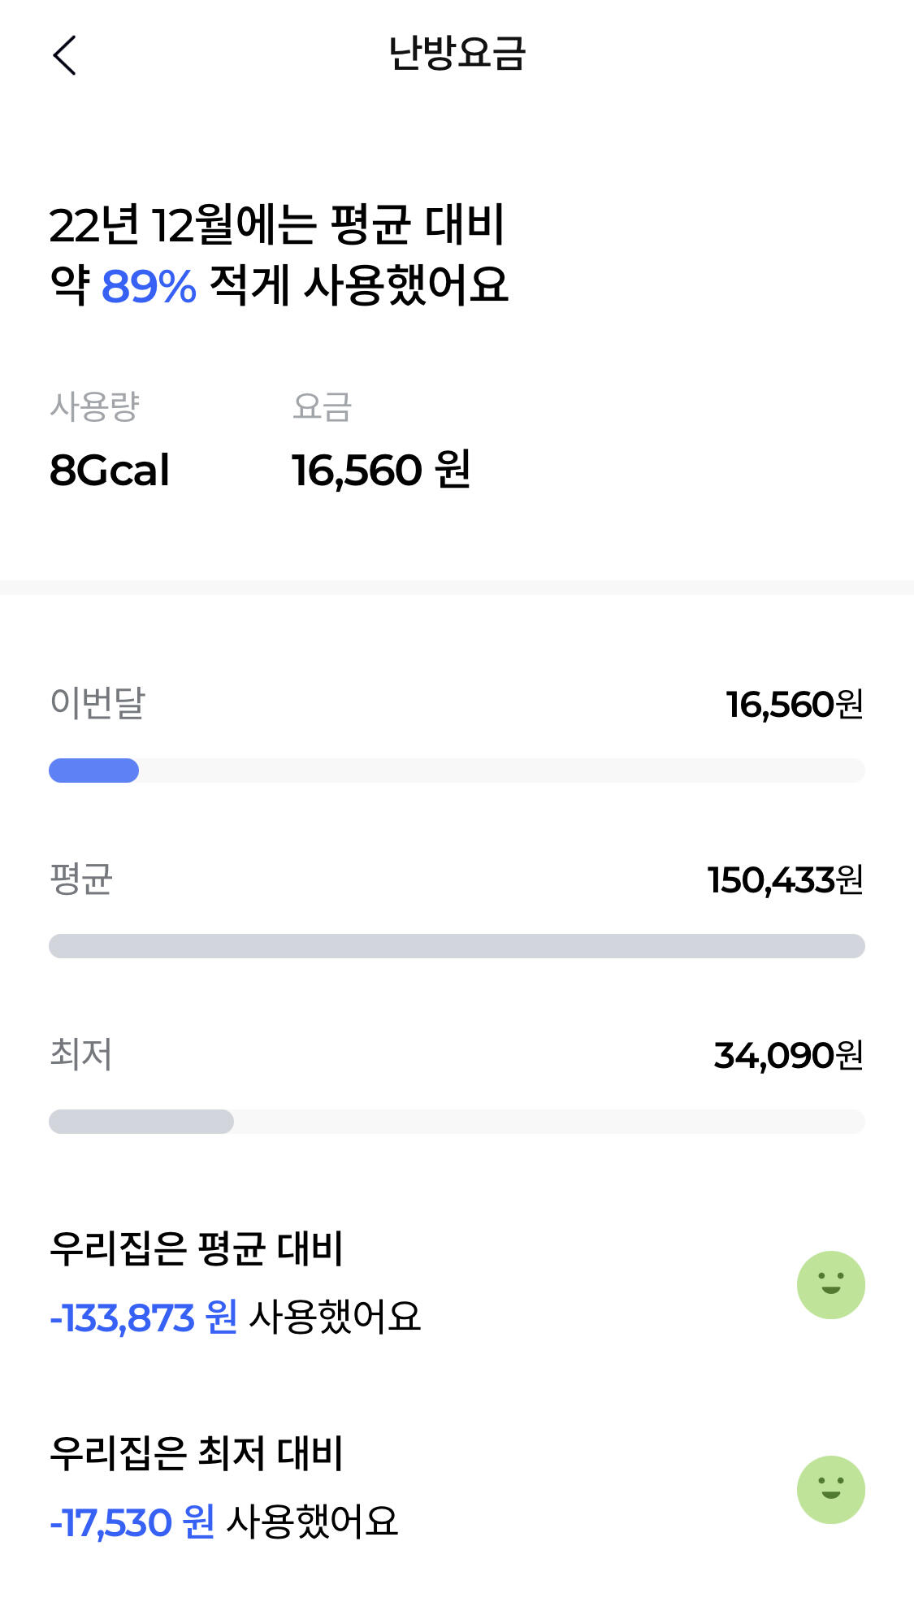Tap the 우리집은 평균 대비 heading

pos(197,1248)
